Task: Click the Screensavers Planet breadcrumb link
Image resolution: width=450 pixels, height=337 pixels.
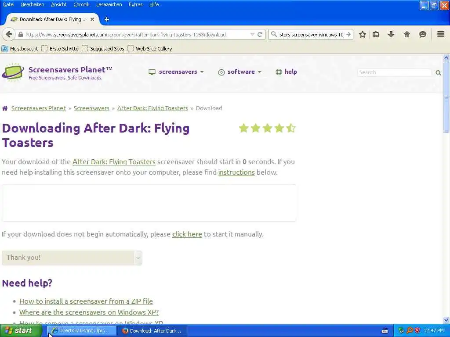Action: [39, 108]
